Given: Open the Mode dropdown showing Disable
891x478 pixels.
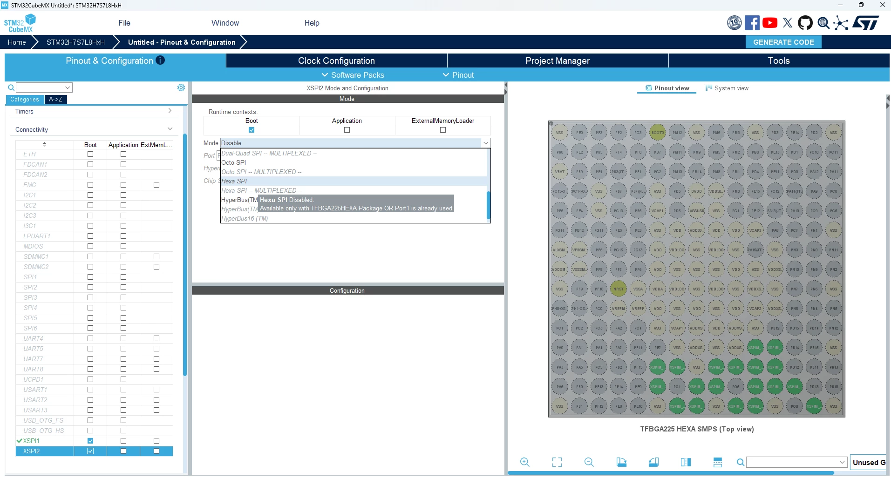Looking at the screenshot, I should click(x=355, y=143).
